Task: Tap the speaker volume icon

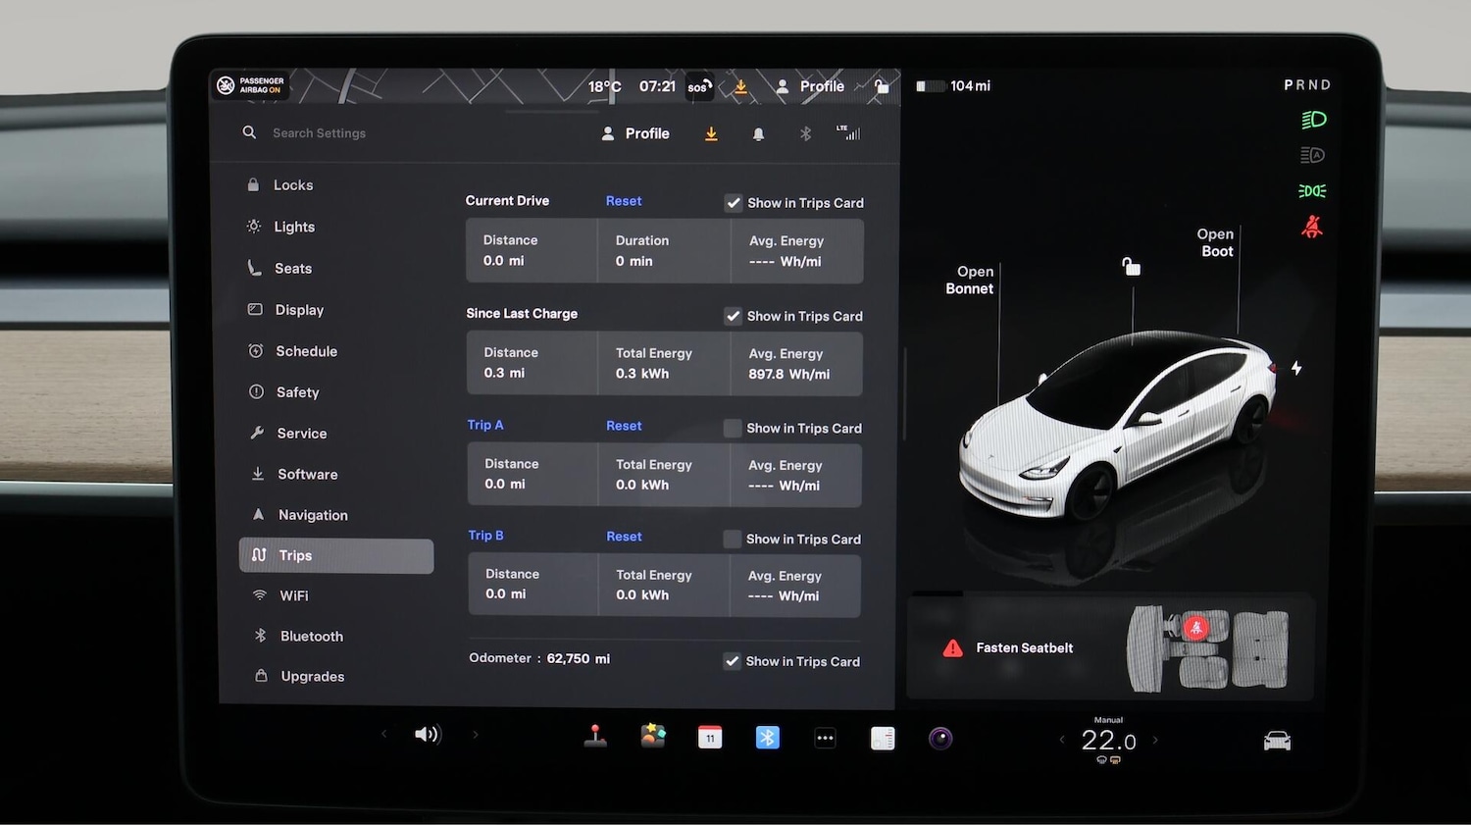Action: pyautogui.click(x=428, y=735)
